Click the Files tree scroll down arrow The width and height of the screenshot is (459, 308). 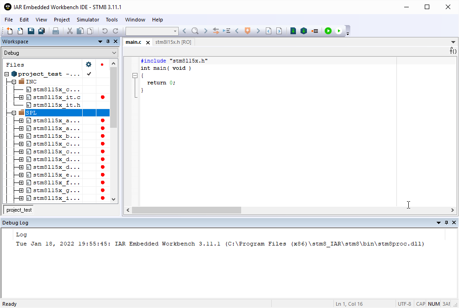(x=114, y=199)
